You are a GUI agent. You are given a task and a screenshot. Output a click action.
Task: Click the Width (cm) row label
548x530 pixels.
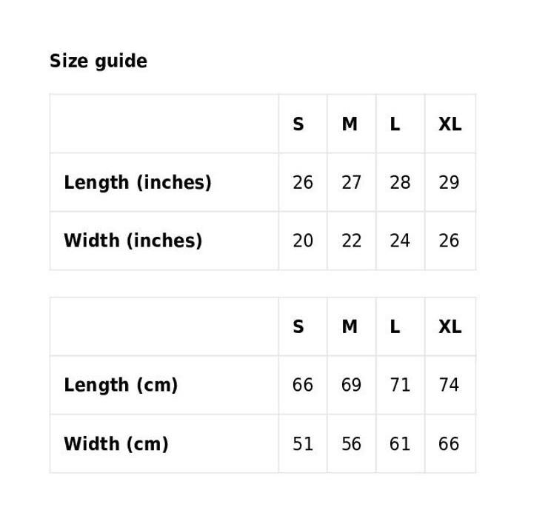[116, 443]
